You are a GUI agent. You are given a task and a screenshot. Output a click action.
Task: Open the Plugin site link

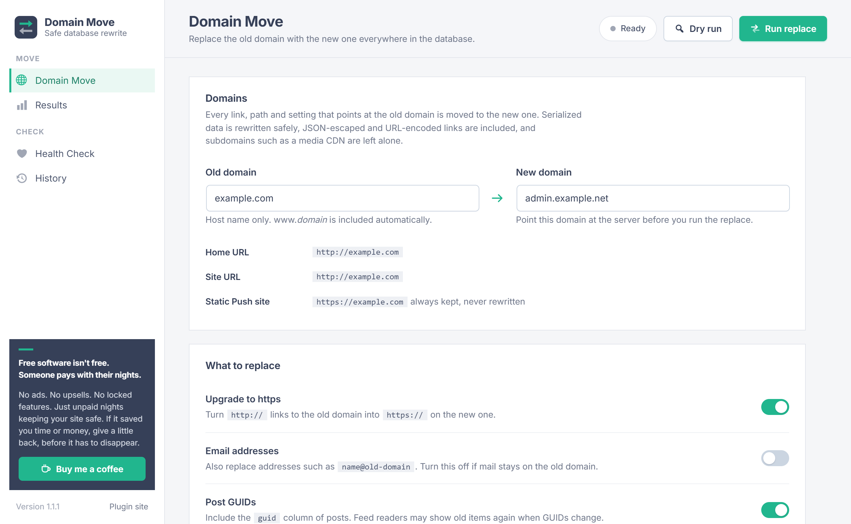coord(129,506)
